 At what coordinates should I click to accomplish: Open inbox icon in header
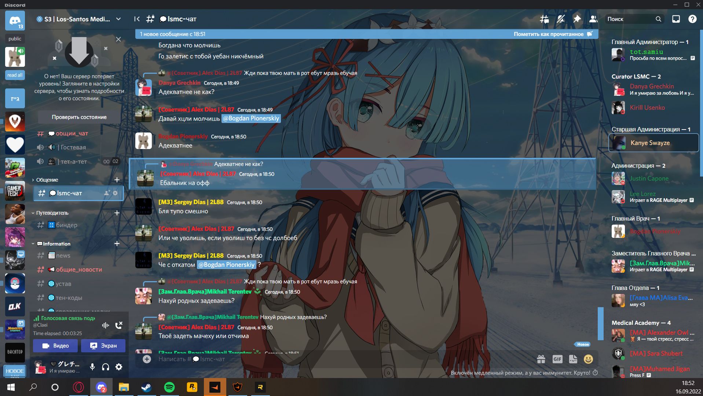pos(676,19)
